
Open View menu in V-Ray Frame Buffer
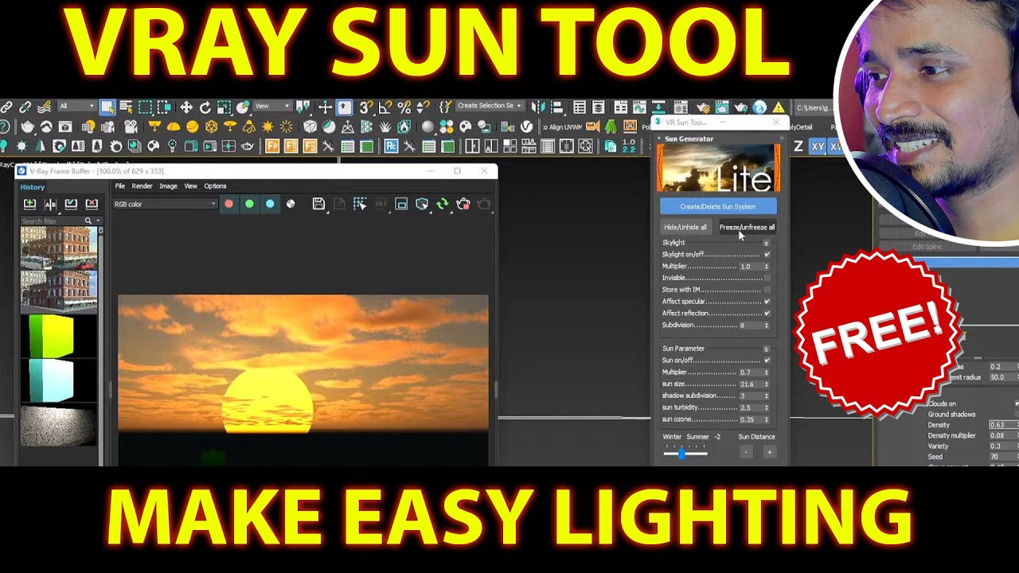click(191, 186)
